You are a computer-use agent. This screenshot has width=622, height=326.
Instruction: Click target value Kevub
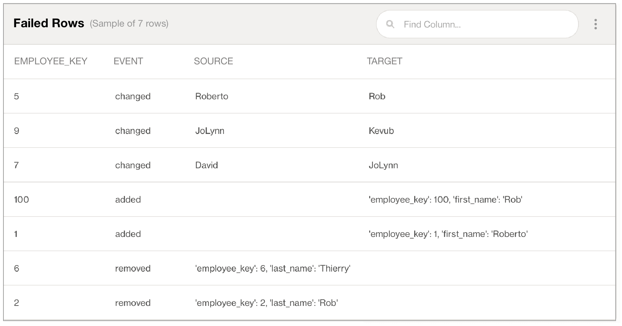tap(381, 131)
